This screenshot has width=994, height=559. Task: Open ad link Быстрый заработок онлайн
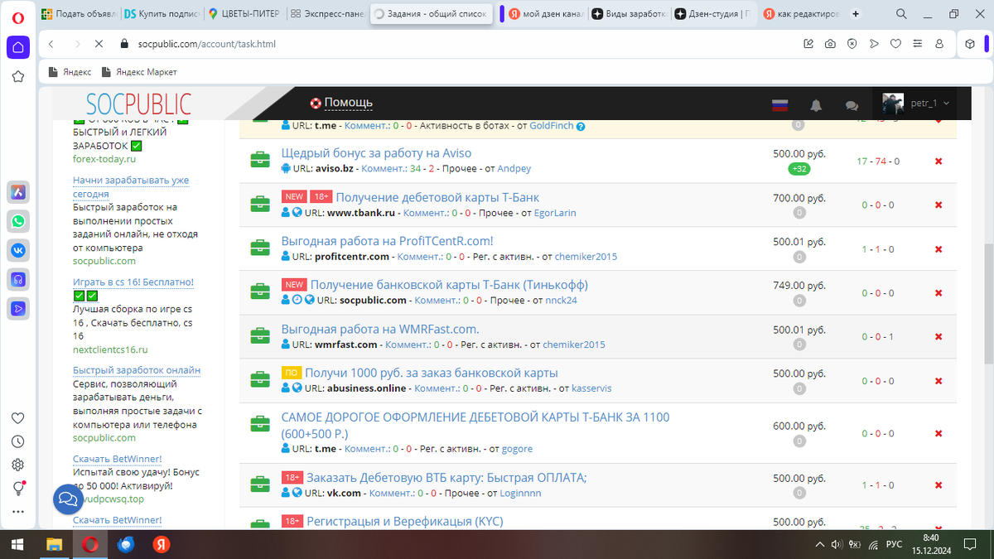pos(137,370)
